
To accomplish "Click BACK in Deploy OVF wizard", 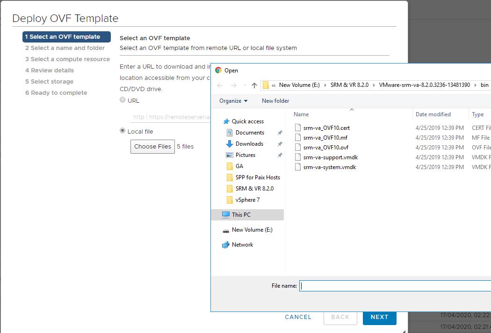I will click(340, 317).
